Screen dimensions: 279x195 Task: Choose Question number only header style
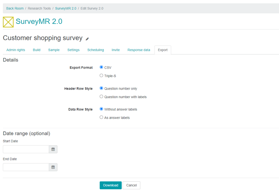click(x=101, y=88)
